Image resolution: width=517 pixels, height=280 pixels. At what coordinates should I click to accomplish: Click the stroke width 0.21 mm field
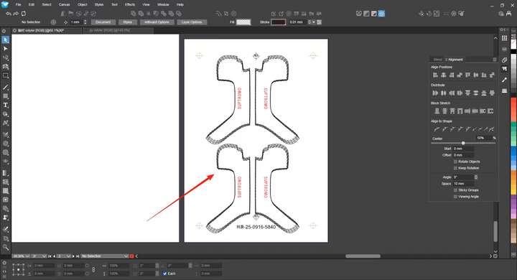298,22
